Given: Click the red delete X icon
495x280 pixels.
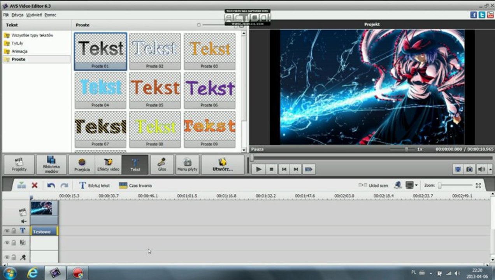Looking at the screenshot, I should point(35,185).
